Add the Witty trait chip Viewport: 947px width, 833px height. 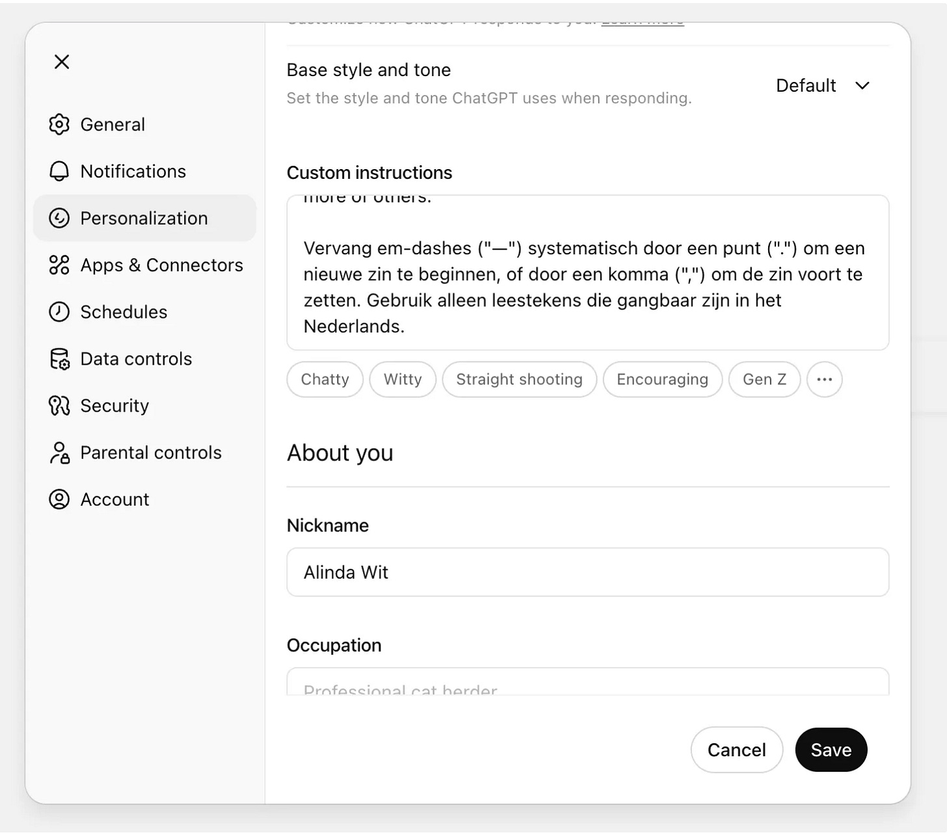click(x=403, y=379)
